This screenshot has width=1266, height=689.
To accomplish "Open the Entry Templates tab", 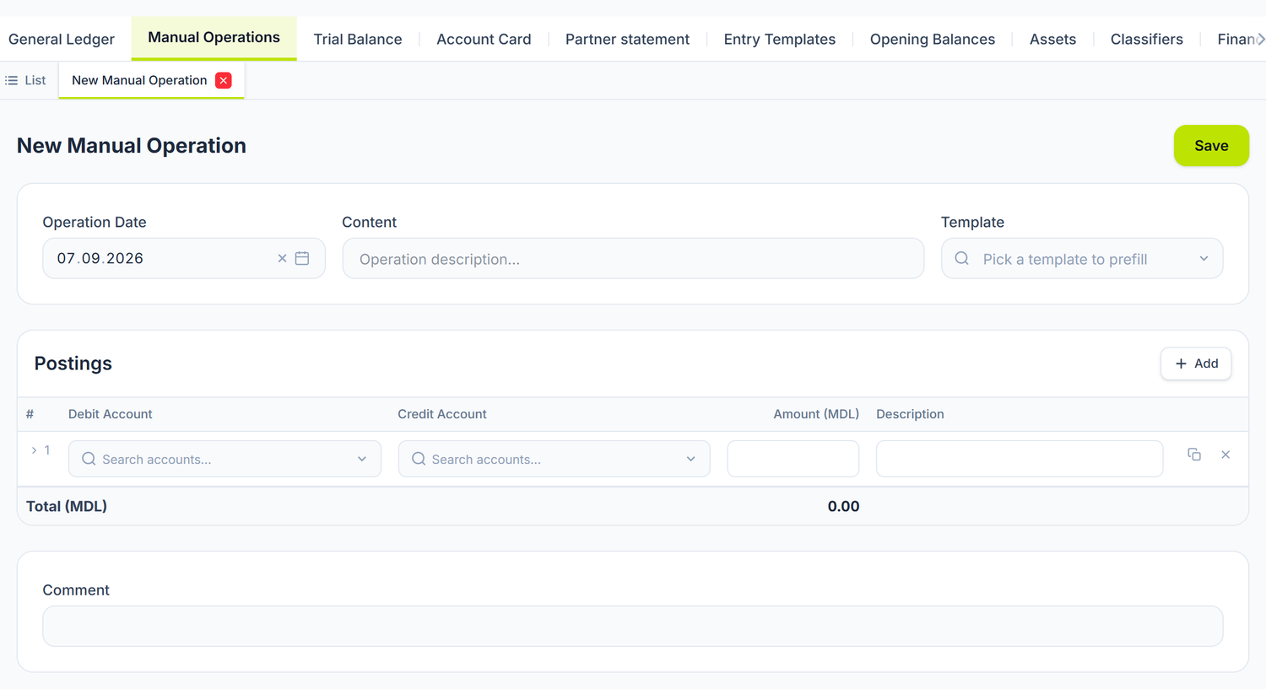I will point(780,39).
